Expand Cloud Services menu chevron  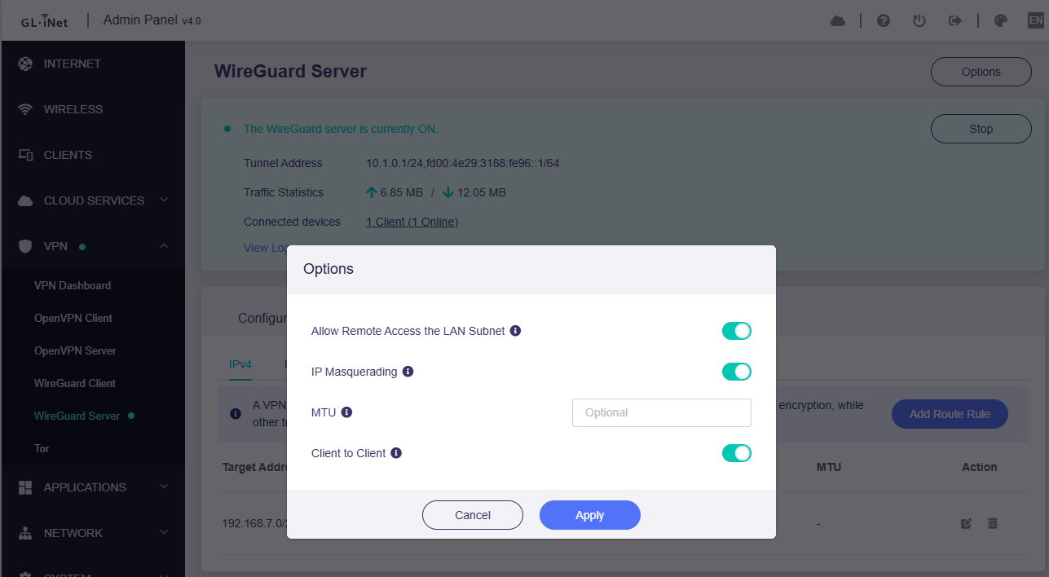[164, 200]
